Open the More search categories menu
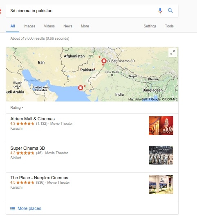Image resolution: width=197 pixels, height=221 pixels. [x=85, y=26]
